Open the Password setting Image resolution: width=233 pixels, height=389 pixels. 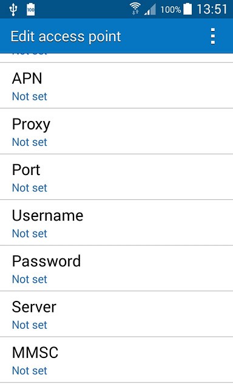pyautogui.click(x=116, y=268)
